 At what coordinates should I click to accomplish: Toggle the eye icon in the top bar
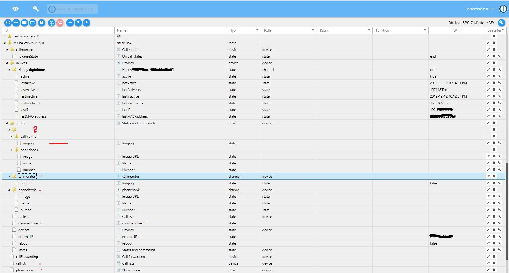pyautogui.click(x=16, y=9)
